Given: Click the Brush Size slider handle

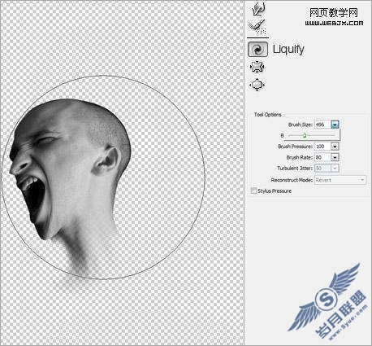Looking at the screenshot, I should point(305,135).
